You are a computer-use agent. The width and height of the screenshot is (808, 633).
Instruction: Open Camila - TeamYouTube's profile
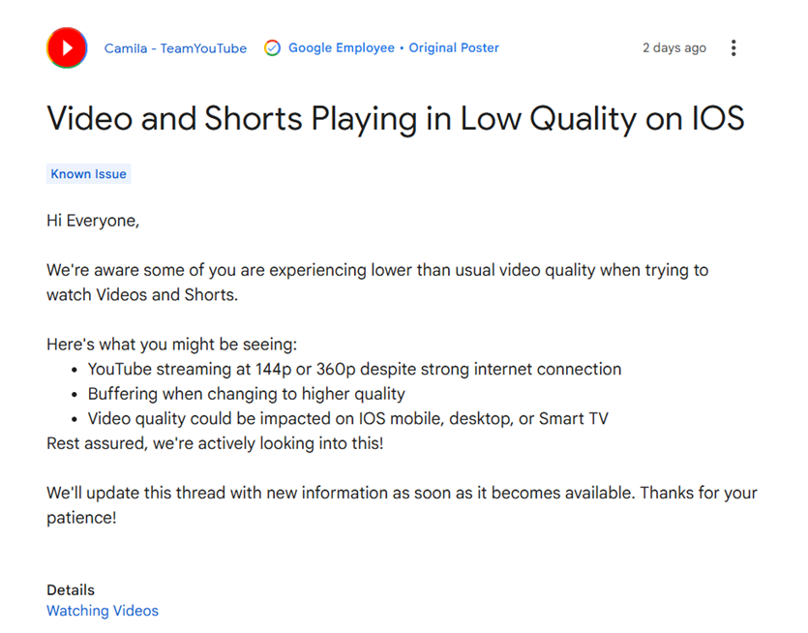(175, 48)
